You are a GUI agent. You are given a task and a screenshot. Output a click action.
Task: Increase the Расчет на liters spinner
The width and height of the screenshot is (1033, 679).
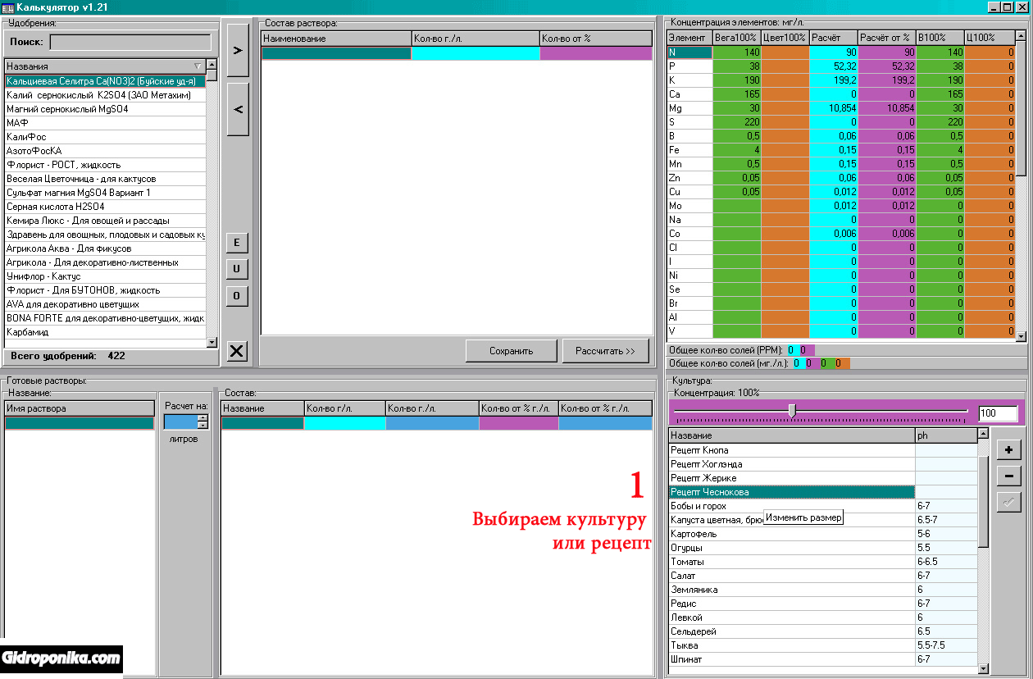tap(203, 418)
